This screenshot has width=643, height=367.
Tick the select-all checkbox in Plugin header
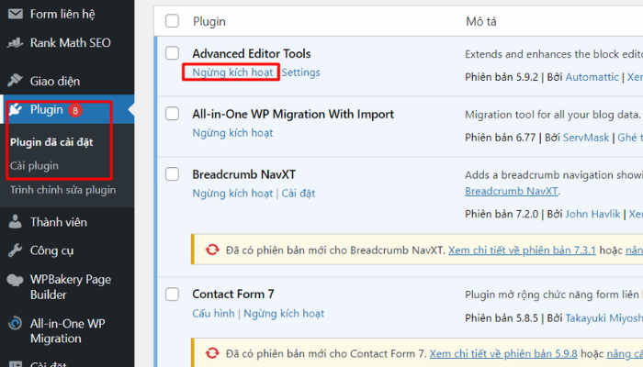(x=172, y=21)
